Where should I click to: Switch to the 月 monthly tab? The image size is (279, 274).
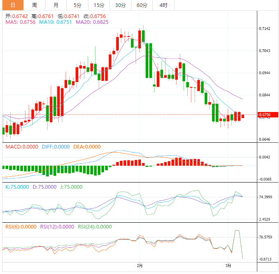[x=56, y=5]
